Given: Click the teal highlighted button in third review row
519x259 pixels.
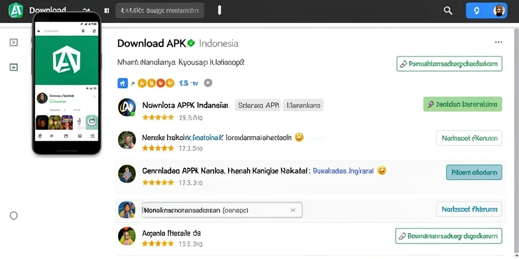Looking at the screenshot, I should pos(474,172).
